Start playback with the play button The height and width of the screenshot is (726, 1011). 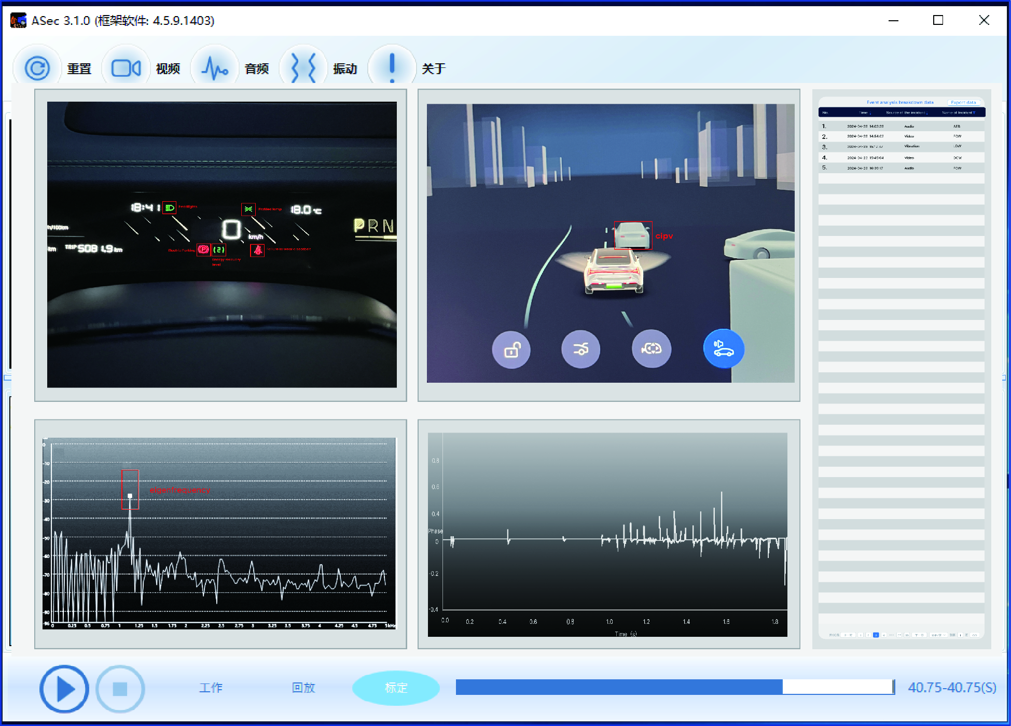coord(64,689)
